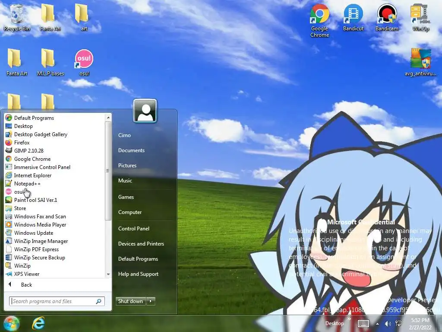Click the Windows Update icon
This screenshot has height=332, width=442.
pos(9,233)
